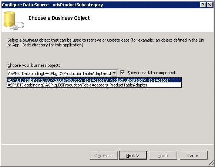The height and width of the screenshot is (167, 215).
Task: Click the help question mark button
Action: pos(203,5)
